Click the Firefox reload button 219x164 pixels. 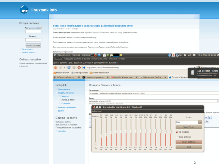pyautogui.click(x=69, y=67)
